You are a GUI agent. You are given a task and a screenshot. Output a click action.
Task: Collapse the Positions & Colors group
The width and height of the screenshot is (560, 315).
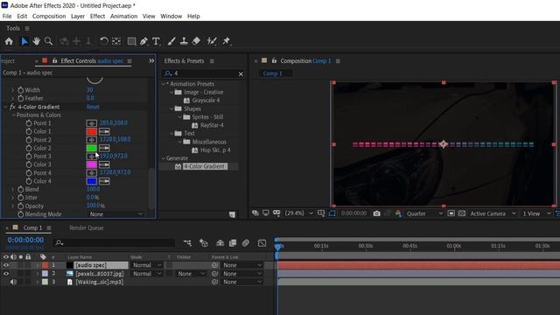coord(14,115)
